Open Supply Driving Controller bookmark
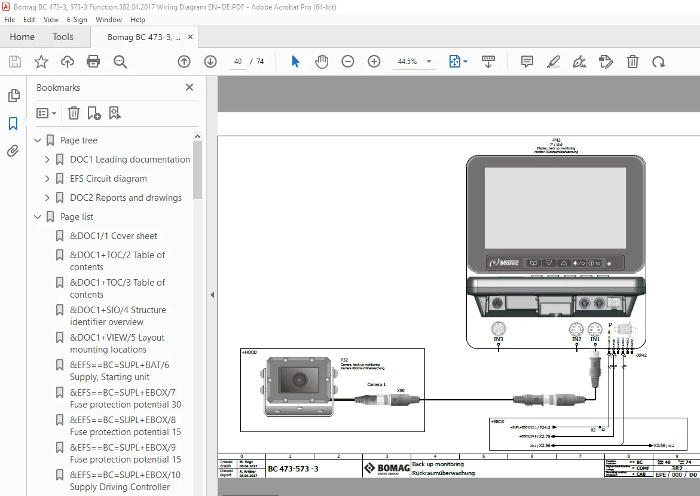 click(x=125, y=481)
